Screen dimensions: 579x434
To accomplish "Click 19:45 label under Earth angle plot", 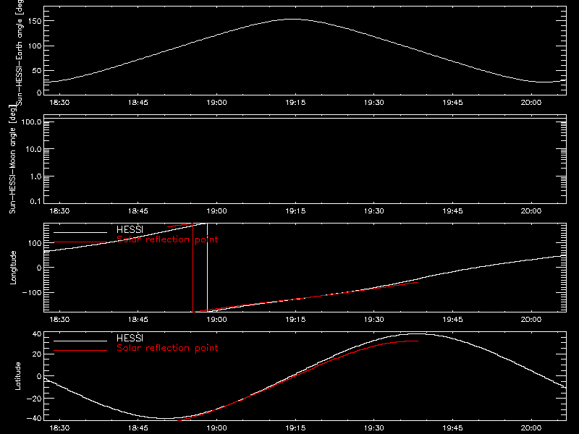I will 453,103.
